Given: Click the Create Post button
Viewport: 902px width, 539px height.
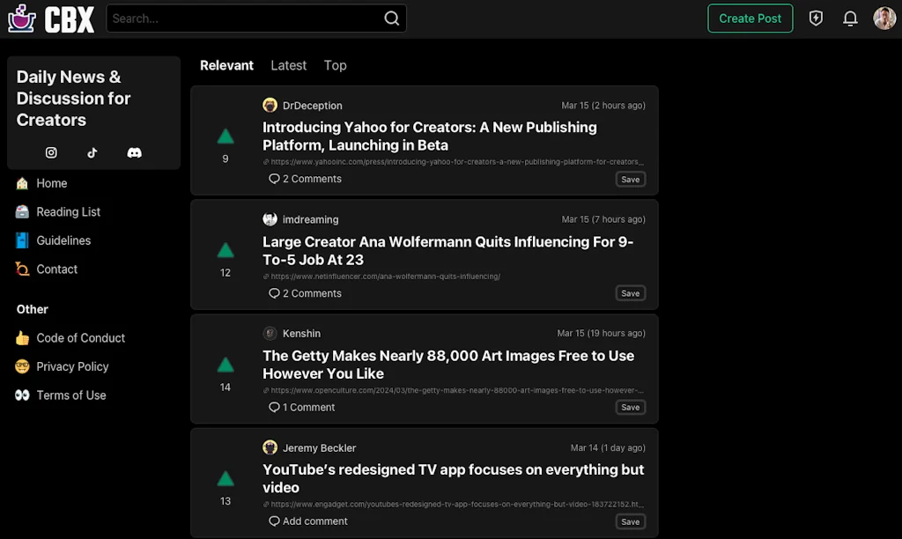Looking at the screenshot, I should pos(750,18).
